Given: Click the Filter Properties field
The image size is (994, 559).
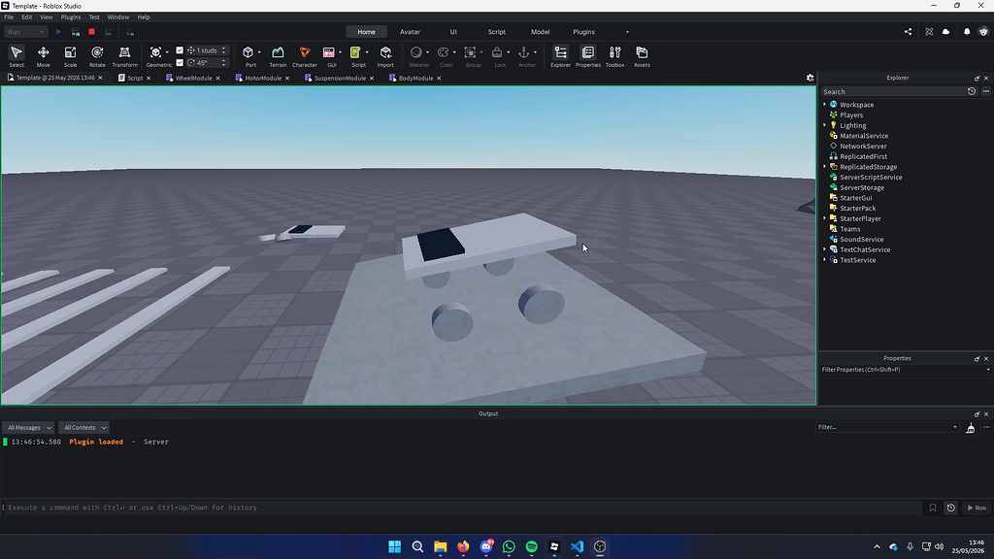Looking at the screenshot, I should pyautogui.click(x=904, y=370).
